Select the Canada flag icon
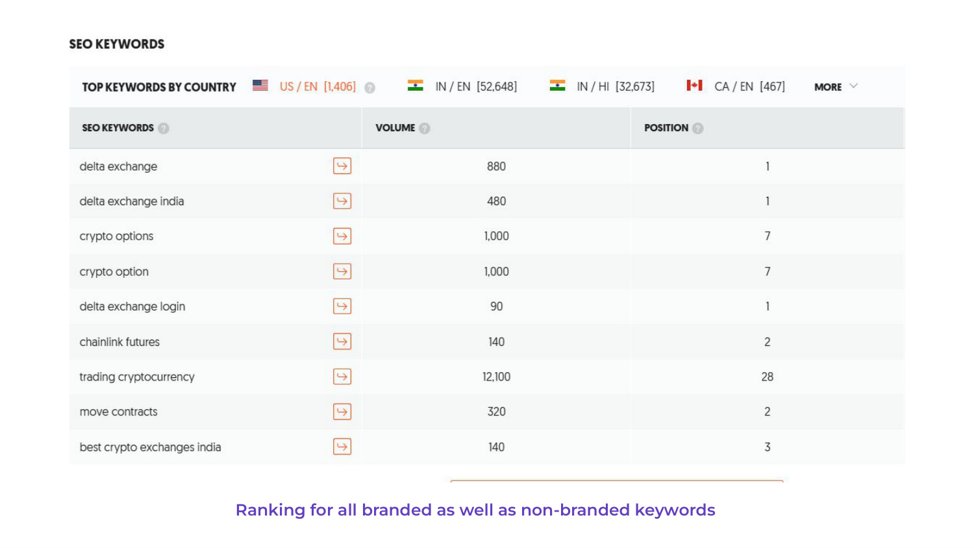Viewport: 974px width, 548px height. coord(695,84)
